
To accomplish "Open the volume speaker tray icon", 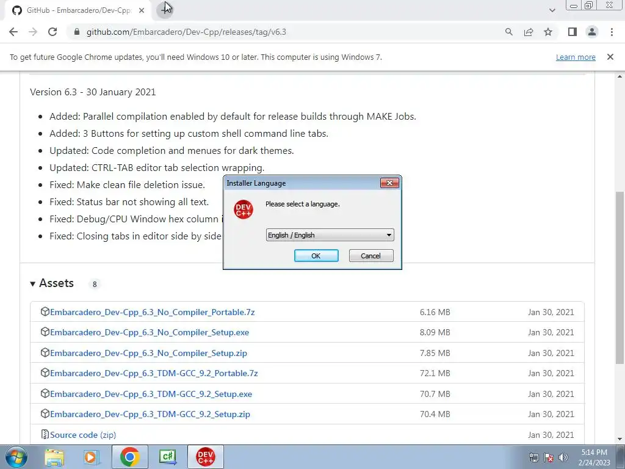I will (x=563, y=457).
